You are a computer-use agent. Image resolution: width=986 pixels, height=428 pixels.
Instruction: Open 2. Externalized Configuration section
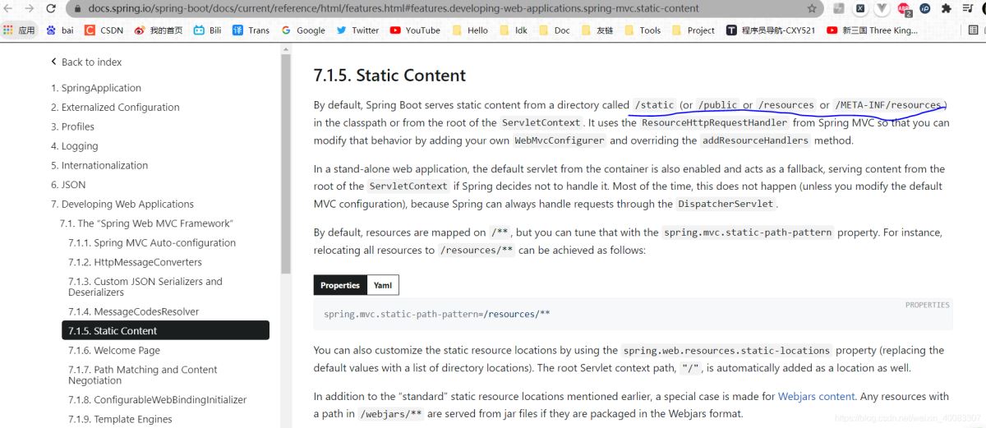tap(115, 107)
